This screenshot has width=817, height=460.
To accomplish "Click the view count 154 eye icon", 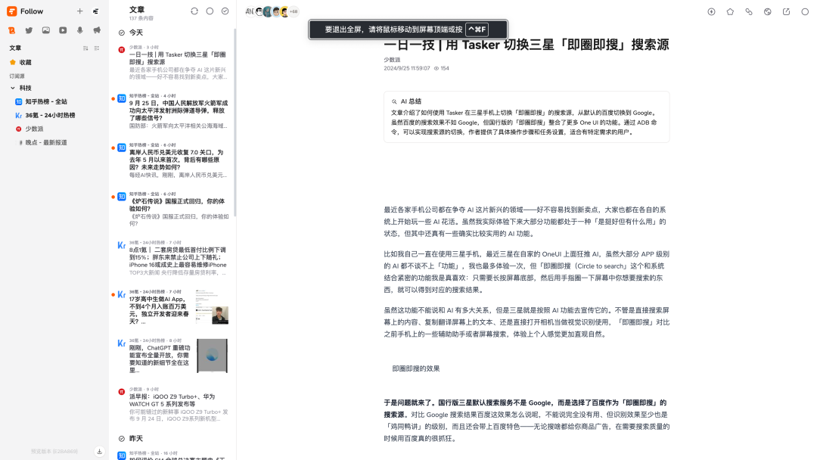I will click(436, 68).
